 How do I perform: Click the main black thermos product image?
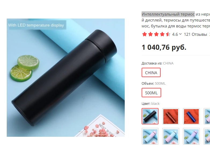tap(66, 78)
